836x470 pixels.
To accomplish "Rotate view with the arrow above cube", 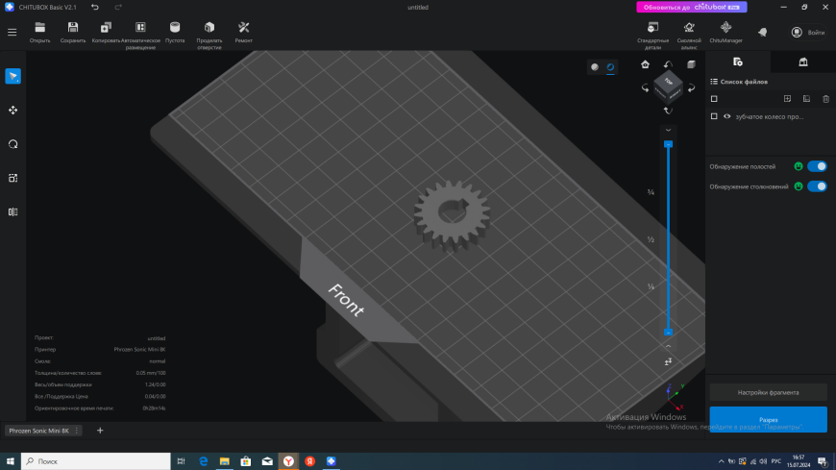I will click(668, 64).
